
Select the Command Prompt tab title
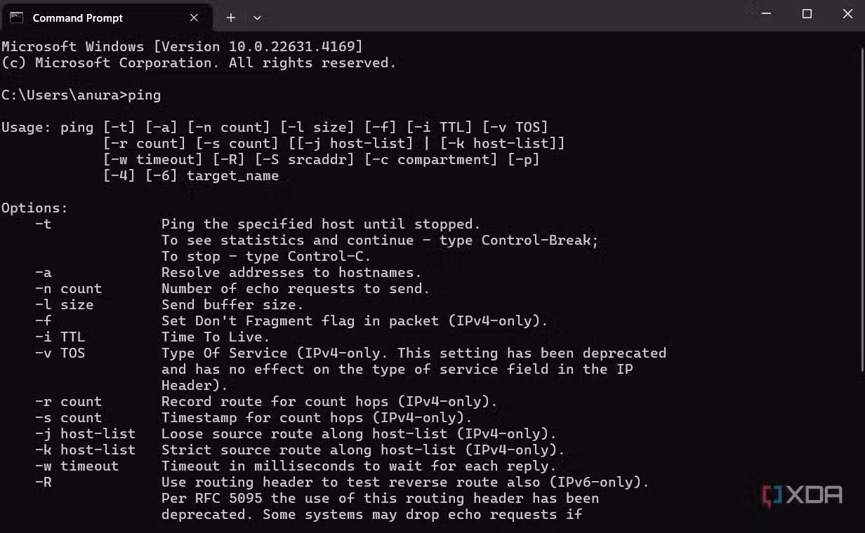coord(77,18)
